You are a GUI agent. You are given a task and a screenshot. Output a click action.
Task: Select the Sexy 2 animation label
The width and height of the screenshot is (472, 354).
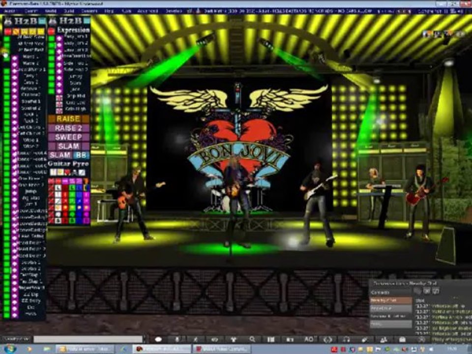pos(30,82)
